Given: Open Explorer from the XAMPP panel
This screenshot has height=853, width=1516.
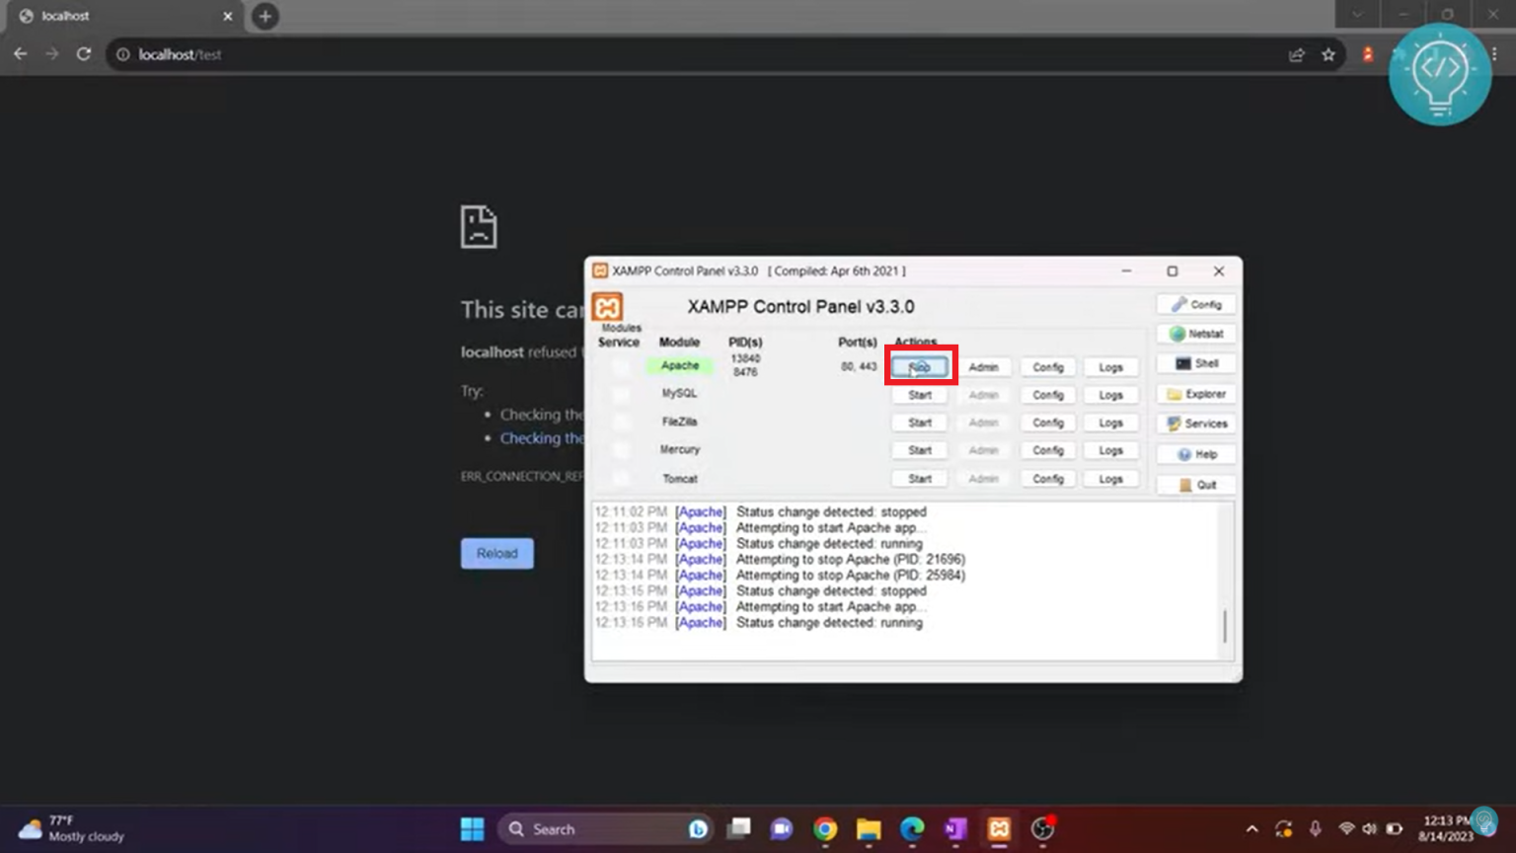Looking at the screenshot, I should tap(1194, 393).
